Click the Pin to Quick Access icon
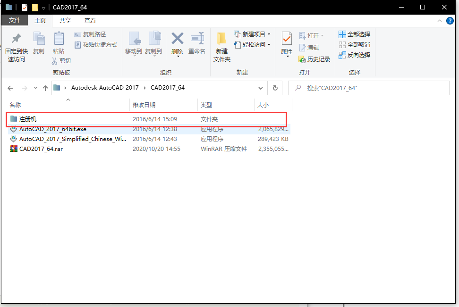 click(x=16, y=39)
